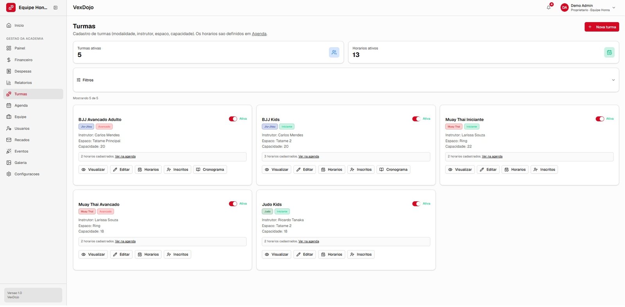Viewport: 625px width, 307px height.
Task: Open Configuracoes in the sidebar
Action: pyautogui.click(x=33, y=174)
